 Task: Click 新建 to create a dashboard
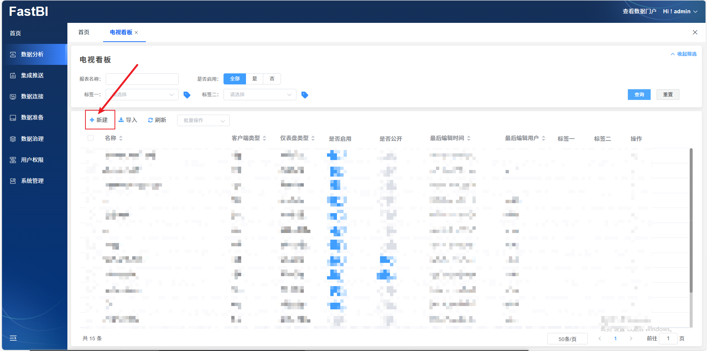tap(99, 120)
